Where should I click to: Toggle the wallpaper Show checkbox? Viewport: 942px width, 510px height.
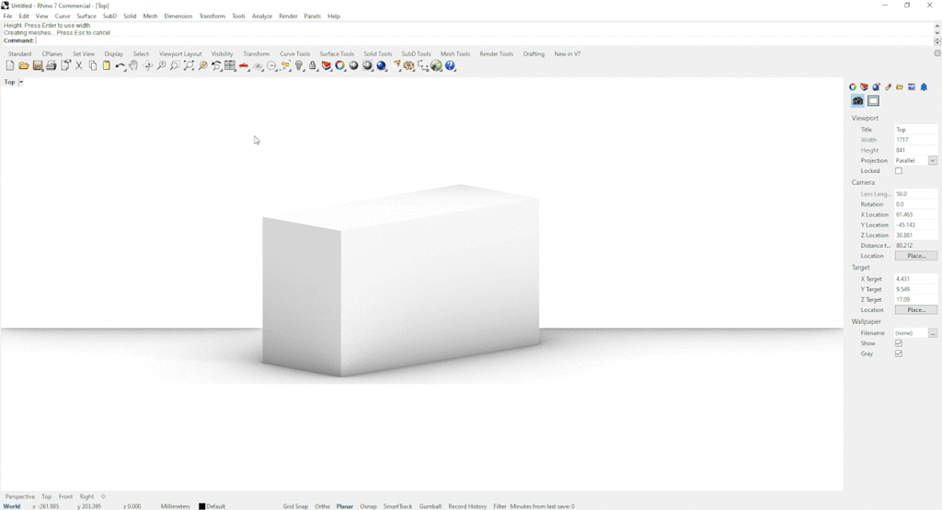[x=899, y=343]
